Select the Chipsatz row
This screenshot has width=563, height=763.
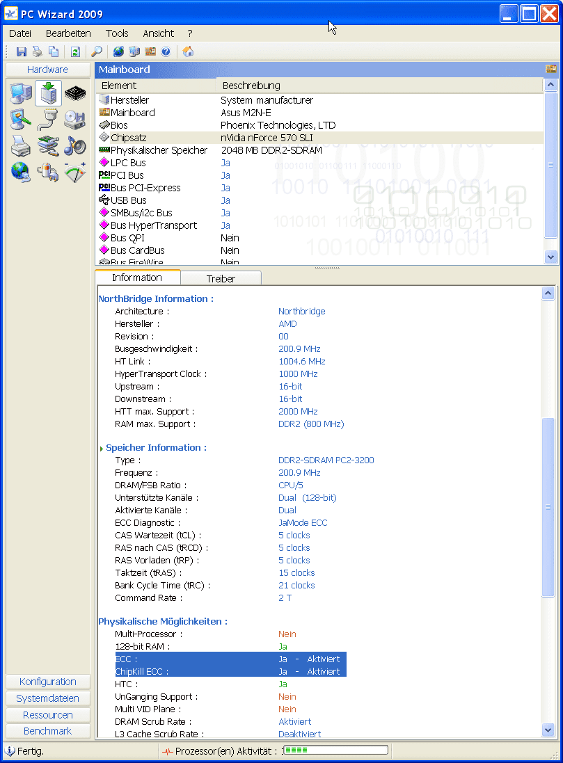[320, 138]
